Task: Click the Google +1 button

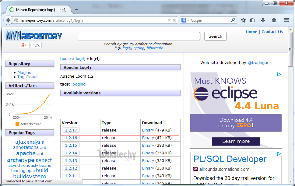Action: (25, 45)
